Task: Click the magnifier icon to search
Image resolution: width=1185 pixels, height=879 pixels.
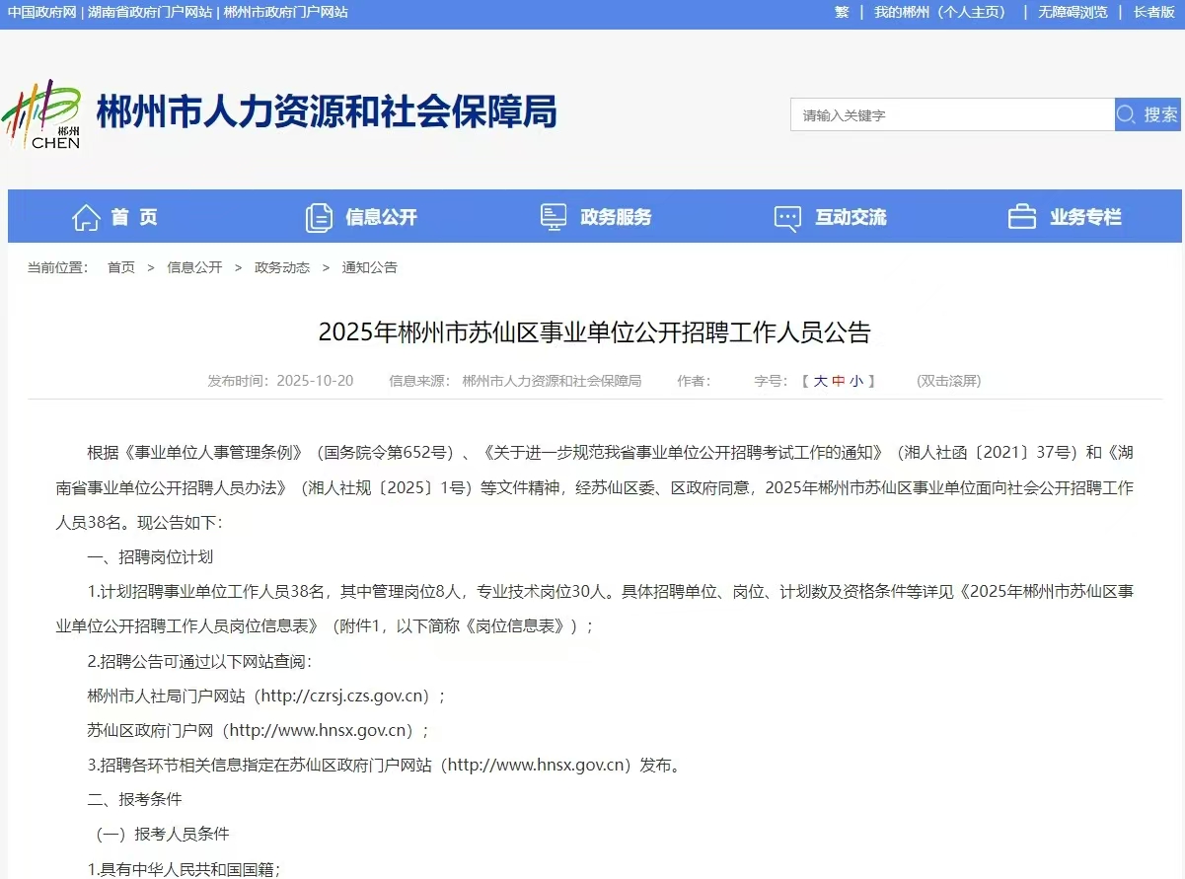Action: point(1125,113)
